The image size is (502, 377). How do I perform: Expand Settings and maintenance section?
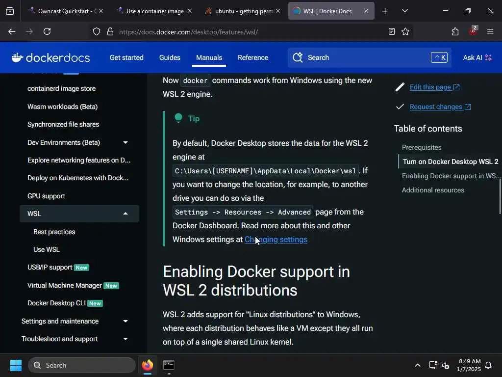(125, 321)
